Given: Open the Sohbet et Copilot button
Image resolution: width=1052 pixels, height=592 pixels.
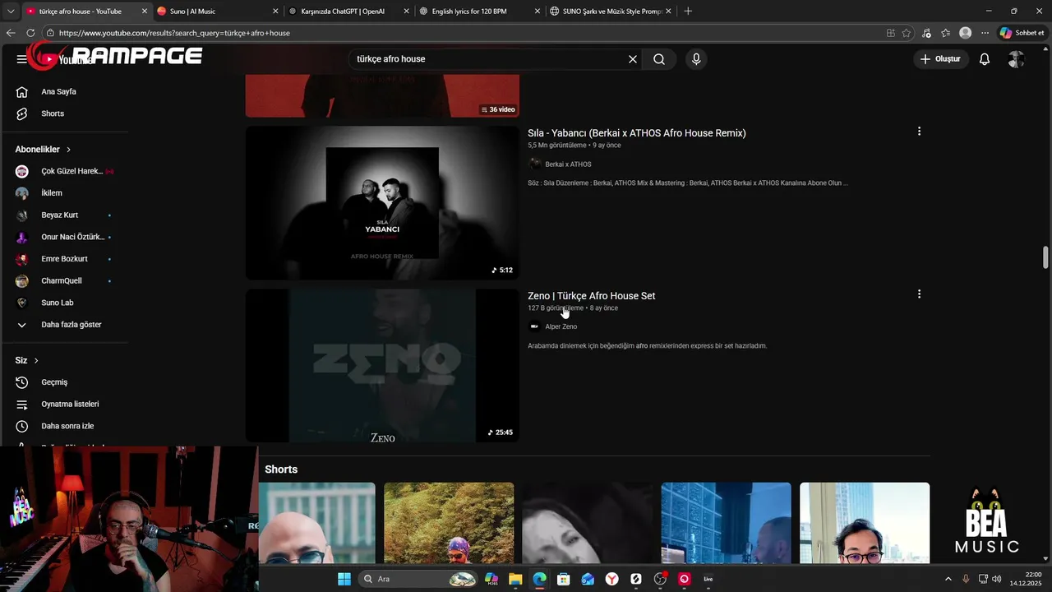Looking at the screenshot, I should (1022, 33).
